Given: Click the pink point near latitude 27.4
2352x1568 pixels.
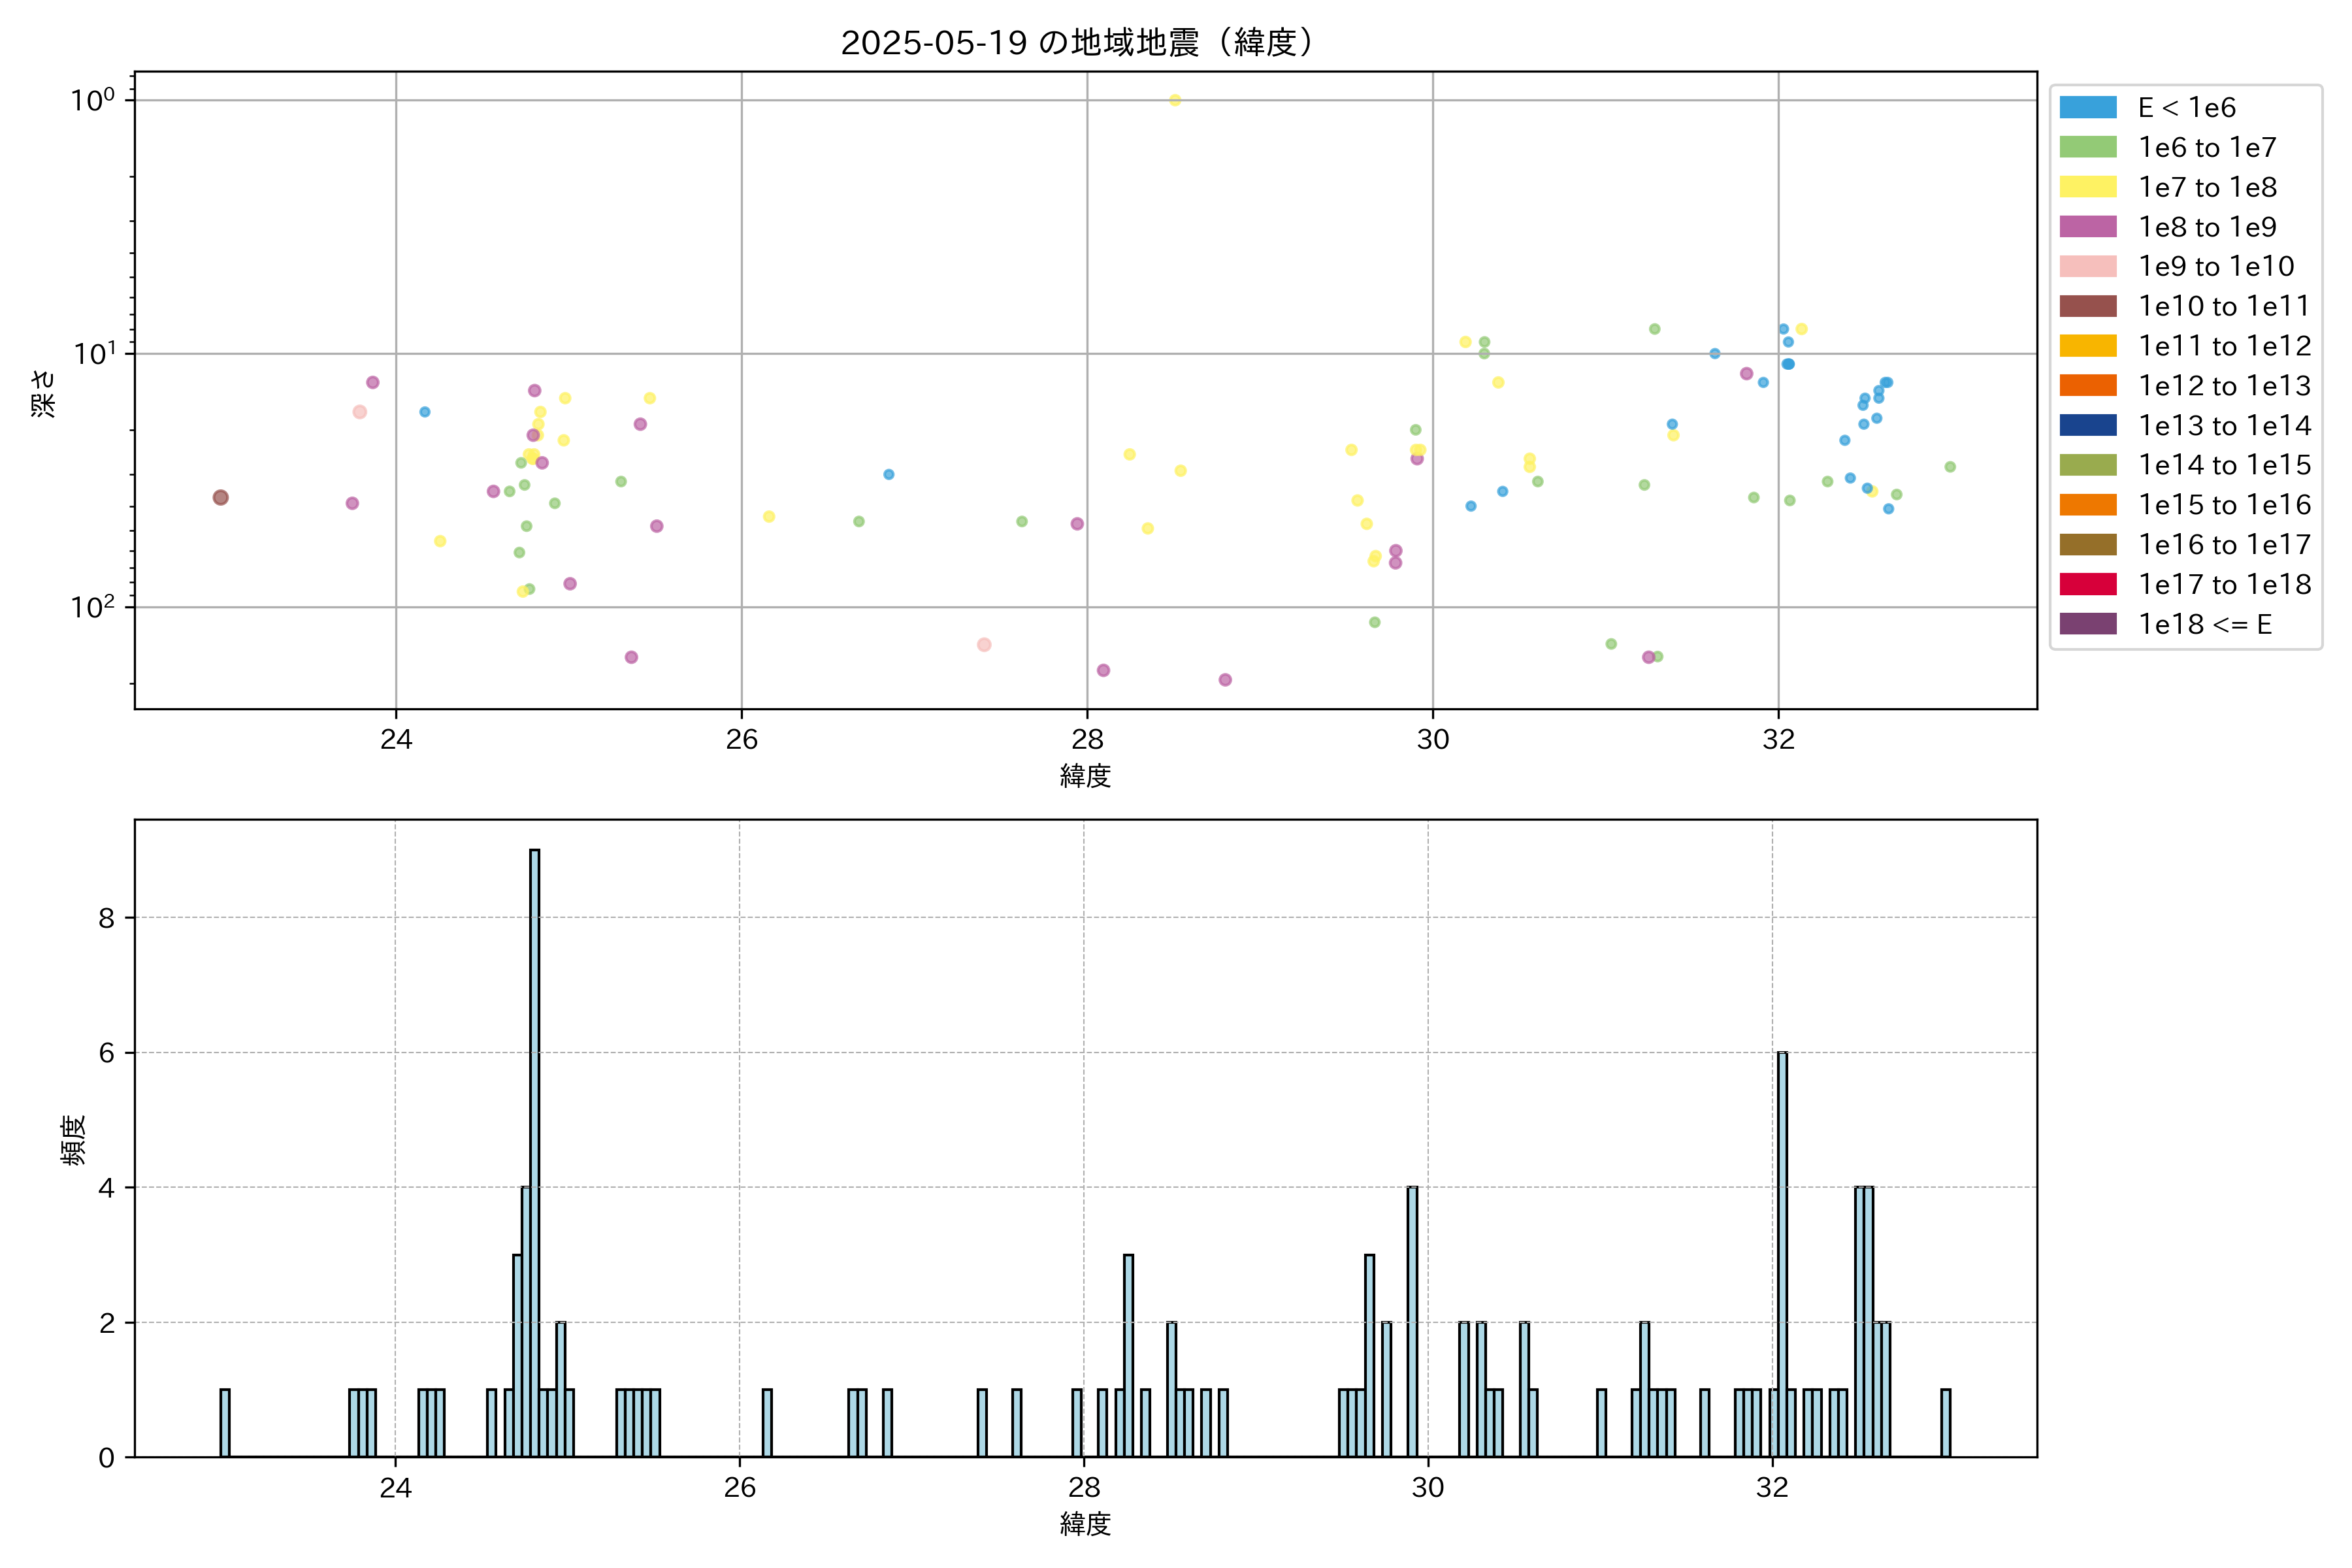Looking at the screenshot, I should (984, 645).
